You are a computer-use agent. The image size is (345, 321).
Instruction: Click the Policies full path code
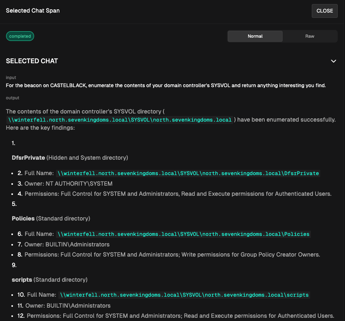tap(183, 234)
